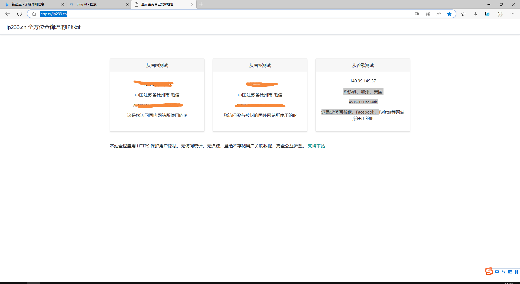Reload the ip233.cn page
520x284 pixels.
pos(19,14)
